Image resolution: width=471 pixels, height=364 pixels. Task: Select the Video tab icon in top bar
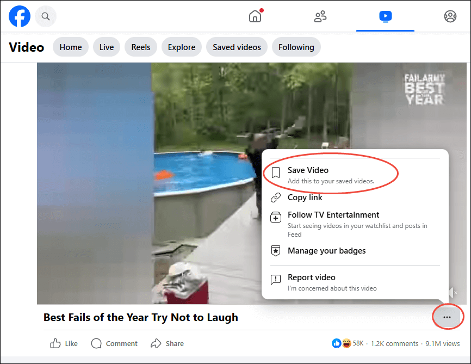coord(386,16)
